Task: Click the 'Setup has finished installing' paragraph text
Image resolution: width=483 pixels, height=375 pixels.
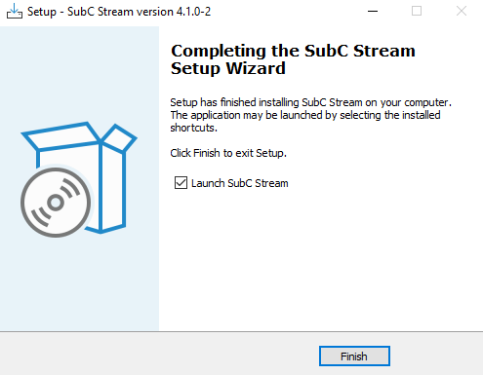Action: 310,115
